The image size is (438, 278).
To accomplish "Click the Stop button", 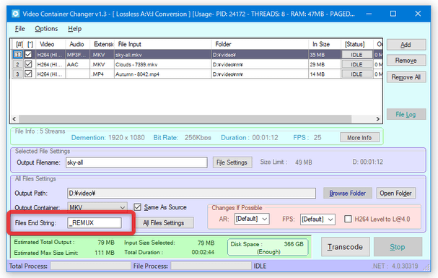I will click(398, 247).
